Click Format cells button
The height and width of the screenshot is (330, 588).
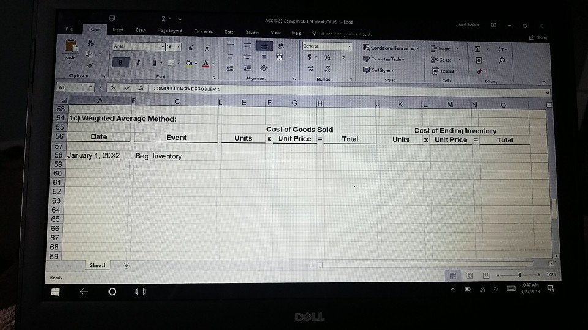point(443,71)
